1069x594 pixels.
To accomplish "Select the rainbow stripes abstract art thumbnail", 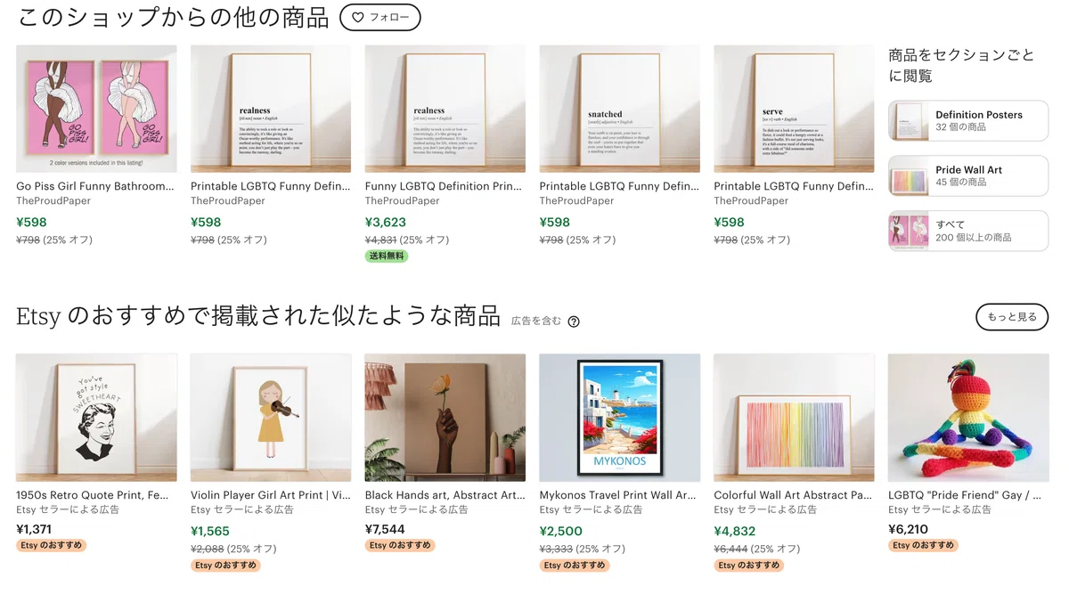I will [x=795, y=418].
